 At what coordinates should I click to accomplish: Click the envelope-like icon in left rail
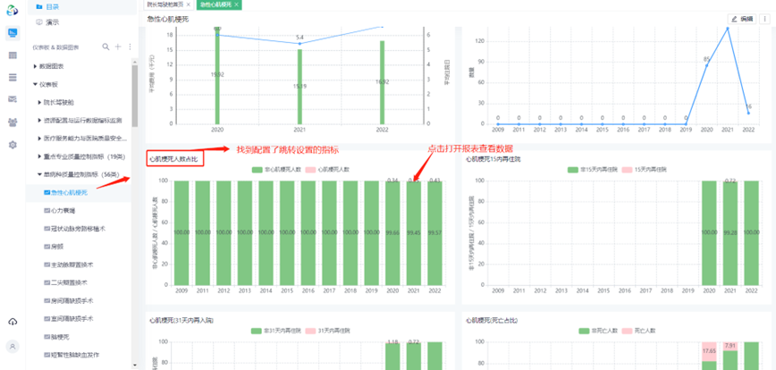tap(13, 99)
